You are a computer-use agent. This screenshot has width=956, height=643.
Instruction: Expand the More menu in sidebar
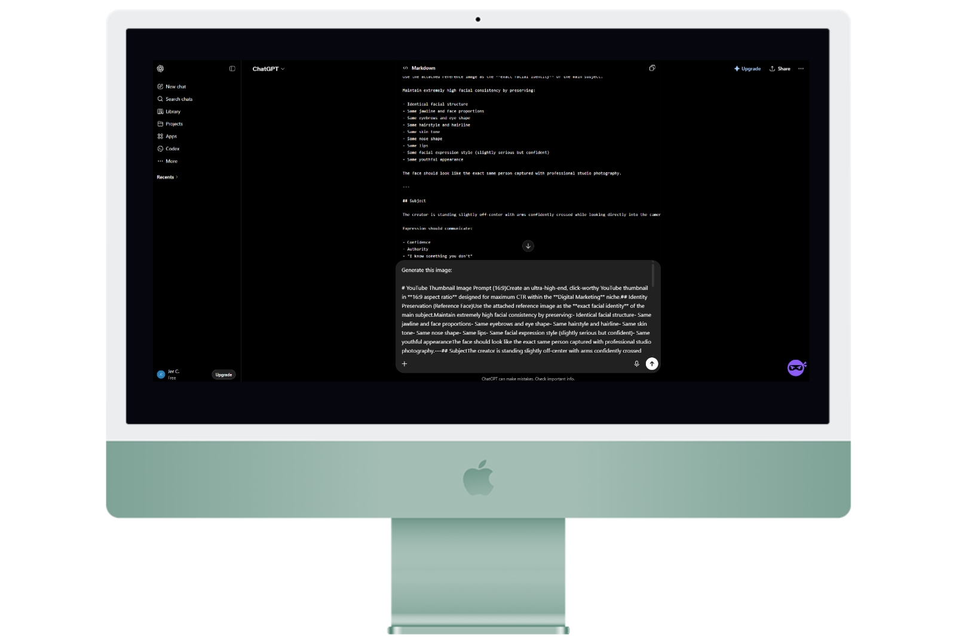[167, 161]
